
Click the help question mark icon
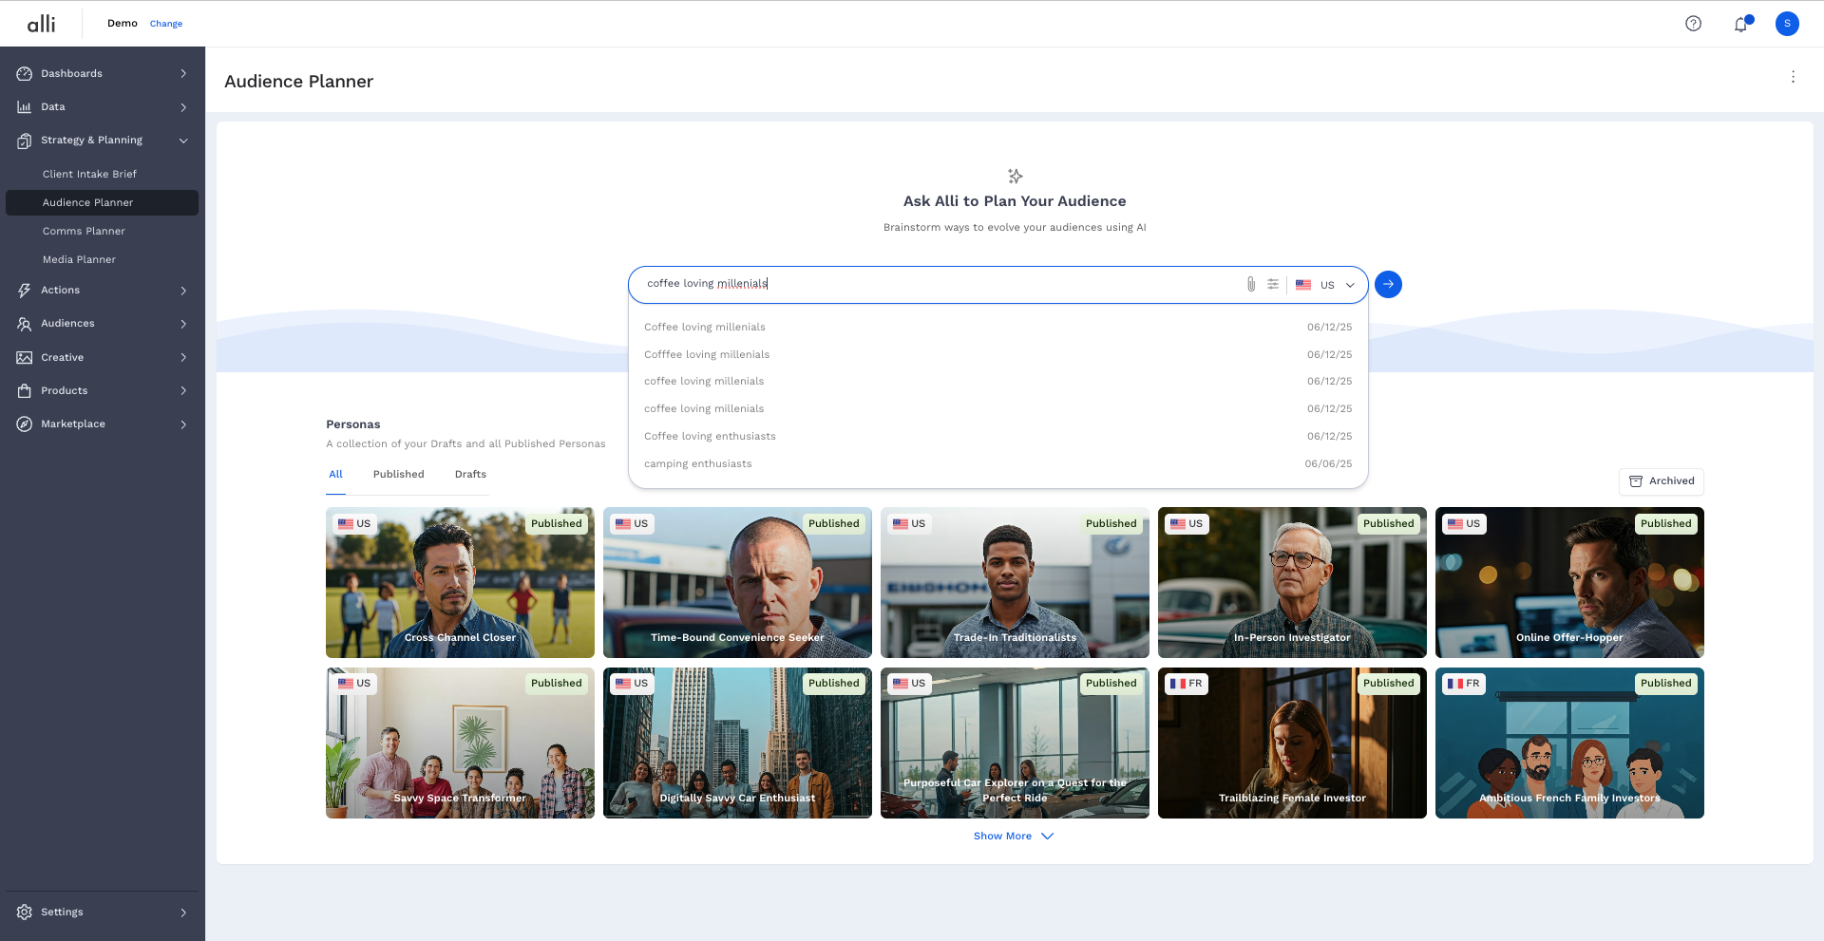(x=1693, y=24)
